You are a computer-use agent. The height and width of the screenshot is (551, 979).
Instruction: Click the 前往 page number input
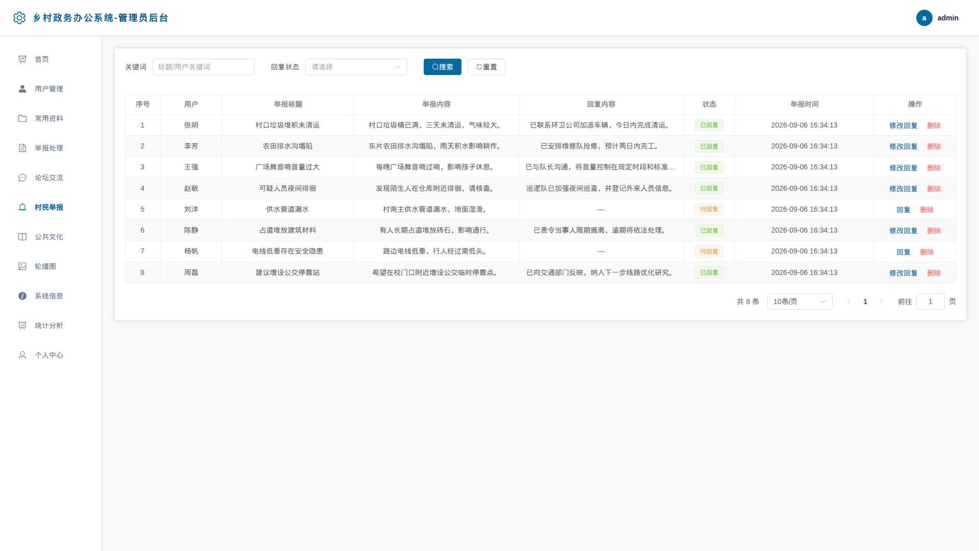tap(930, 302)
